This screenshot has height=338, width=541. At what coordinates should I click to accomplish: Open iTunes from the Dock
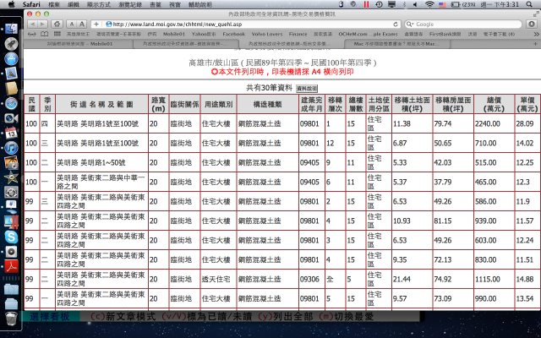point(11,148)
